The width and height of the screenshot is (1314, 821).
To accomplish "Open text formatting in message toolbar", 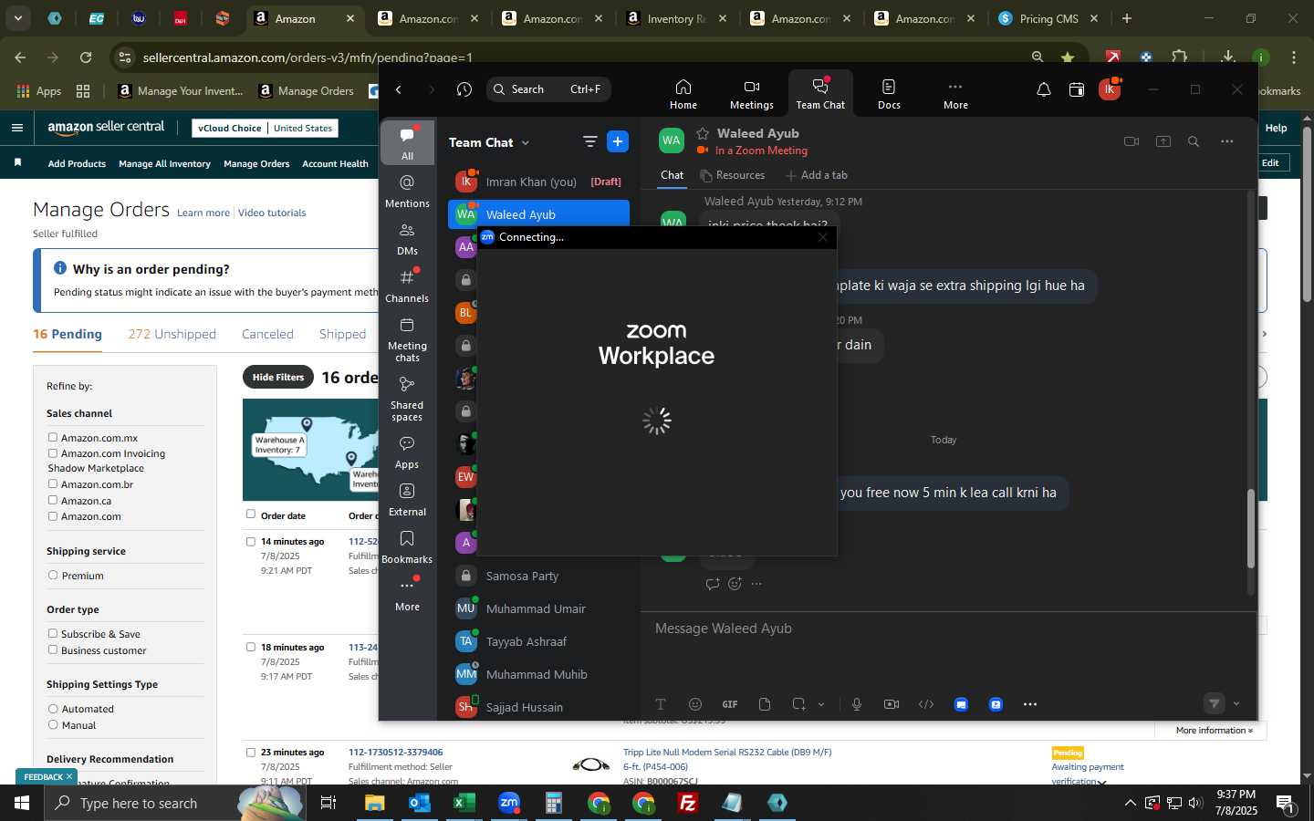I will [x=661, y=704].
